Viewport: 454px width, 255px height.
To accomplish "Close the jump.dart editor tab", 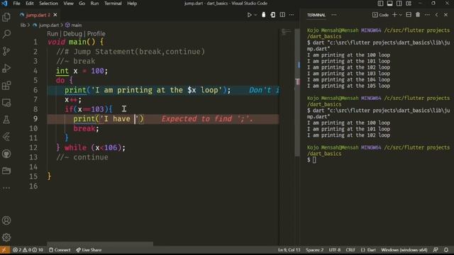I will pyautogui.click(x=55, y=15).
